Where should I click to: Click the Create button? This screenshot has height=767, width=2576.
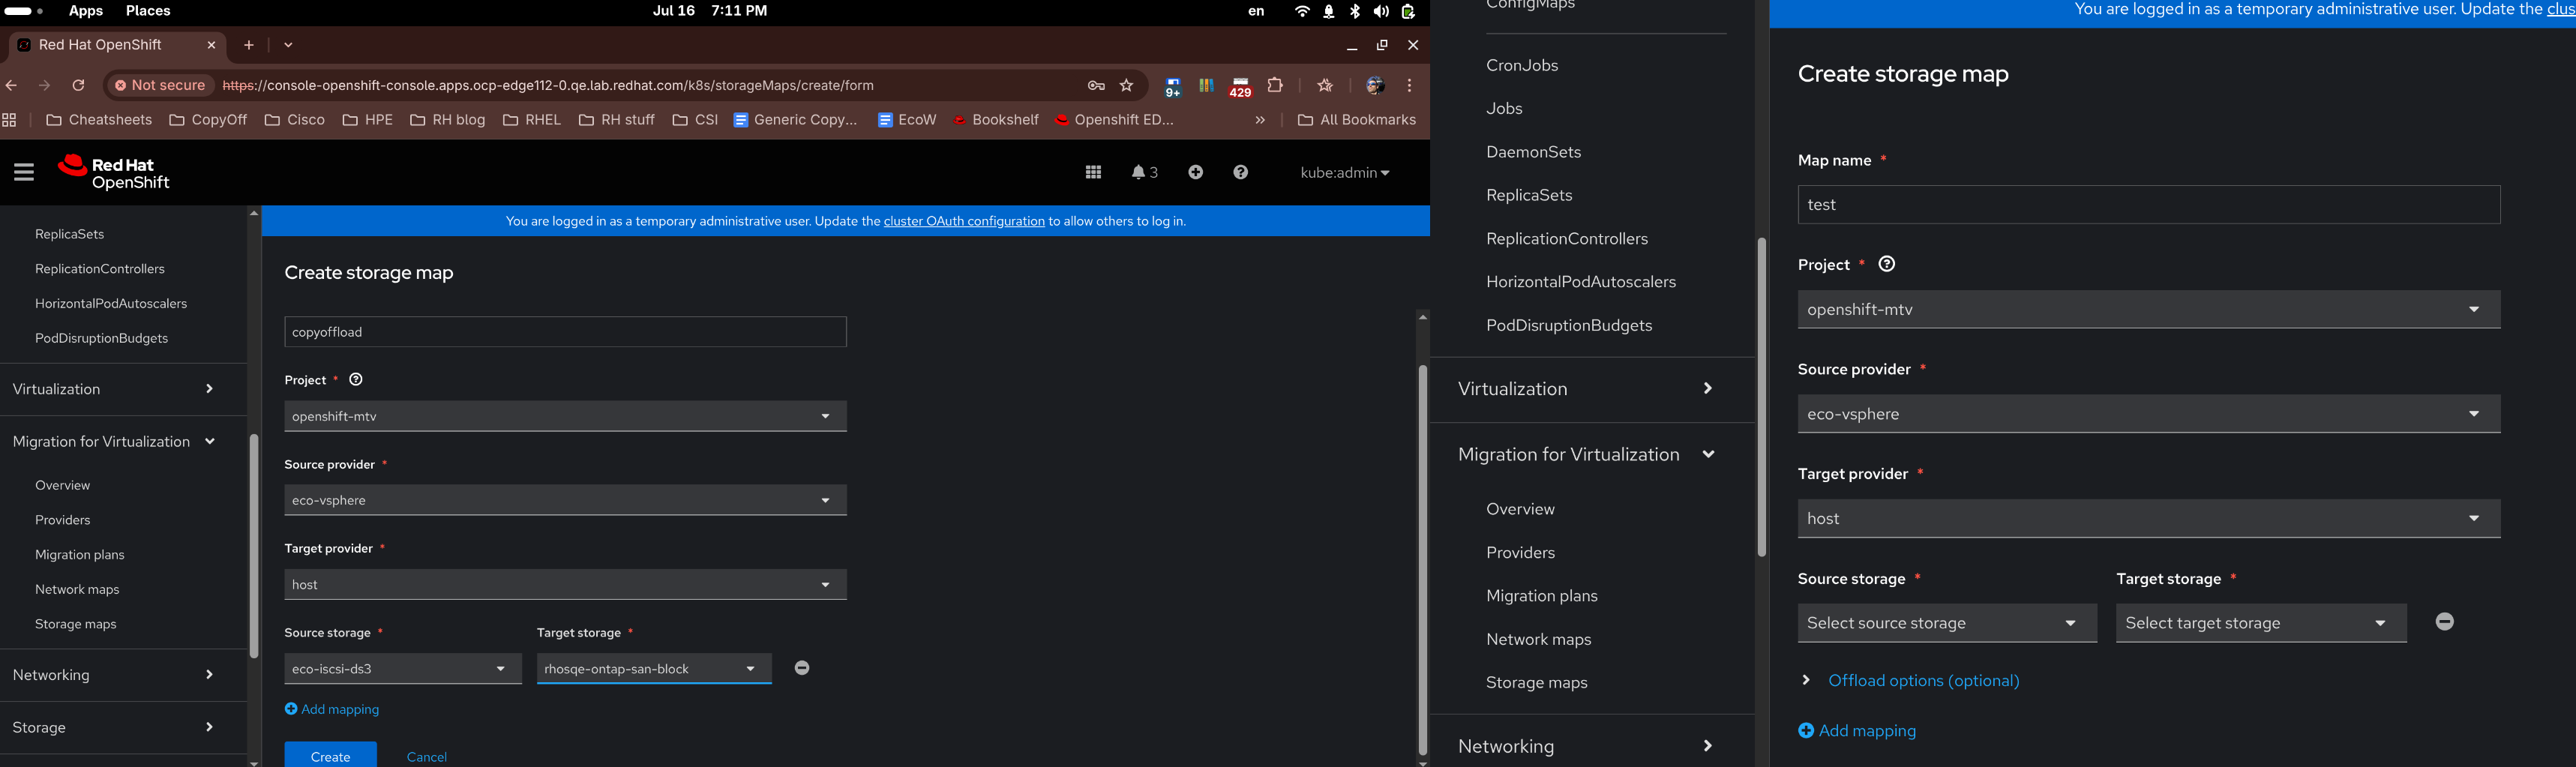coord(331,755)
